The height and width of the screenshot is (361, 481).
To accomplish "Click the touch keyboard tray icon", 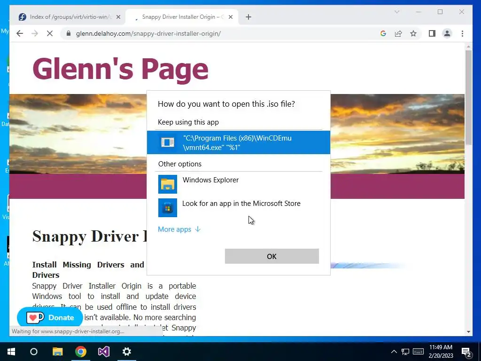I will coord(419,352).
